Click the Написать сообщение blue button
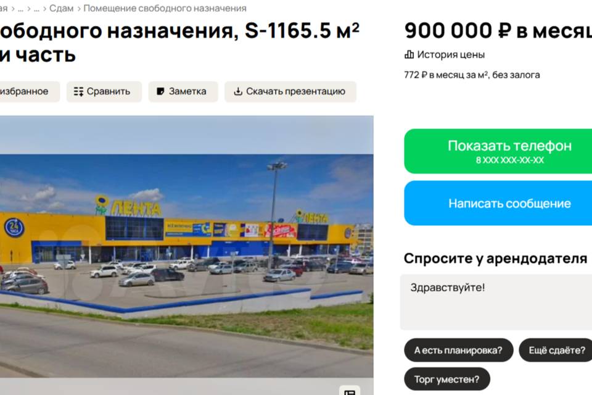This screenshot has height=395, width=592. pyautogui.click(x=498, y=203)
